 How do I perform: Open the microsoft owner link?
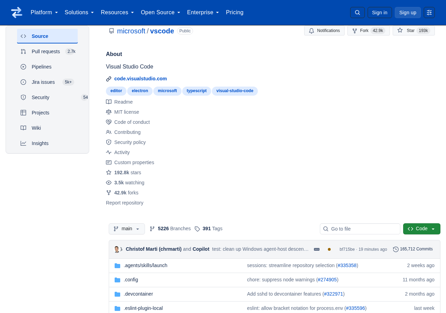pyautogui.click(x=131, y=31)
